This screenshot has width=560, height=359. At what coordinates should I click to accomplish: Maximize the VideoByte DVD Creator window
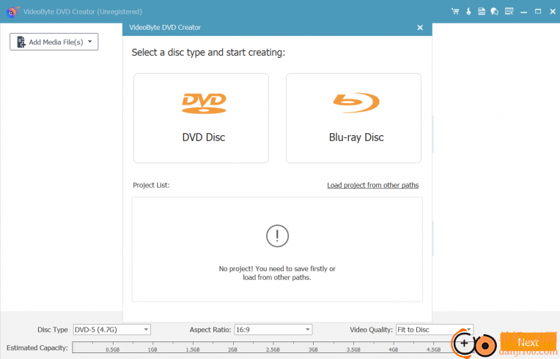pyautogui.click(x=538, y=12)
